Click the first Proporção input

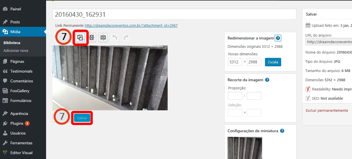click(x=235, y=96)
